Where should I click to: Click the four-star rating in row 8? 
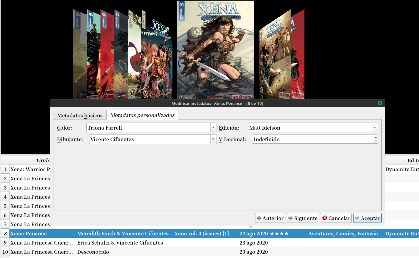(279, 234)
